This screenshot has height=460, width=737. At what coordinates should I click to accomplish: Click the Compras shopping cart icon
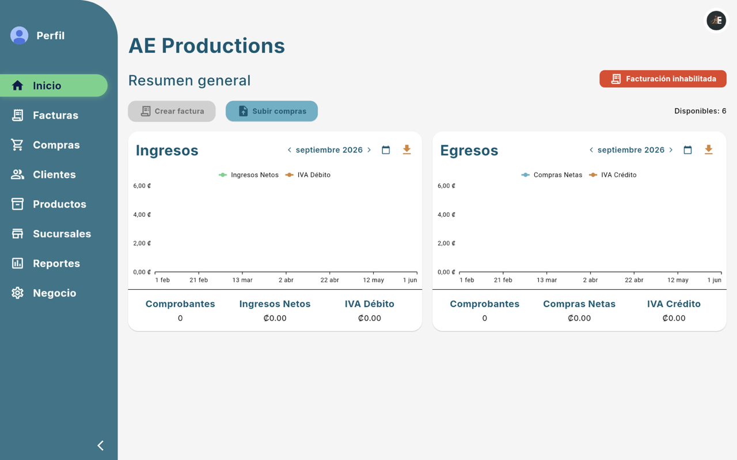pos(17,145)
